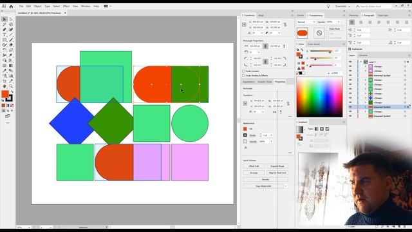412x232 pixels.
Task: Open the Normal blend mode dropdown
Action: [306, 22]
